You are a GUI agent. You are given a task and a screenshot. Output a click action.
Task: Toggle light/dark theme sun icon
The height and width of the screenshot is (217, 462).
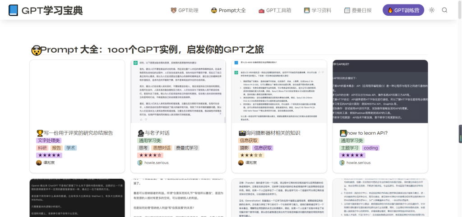[x=432, y=10]
